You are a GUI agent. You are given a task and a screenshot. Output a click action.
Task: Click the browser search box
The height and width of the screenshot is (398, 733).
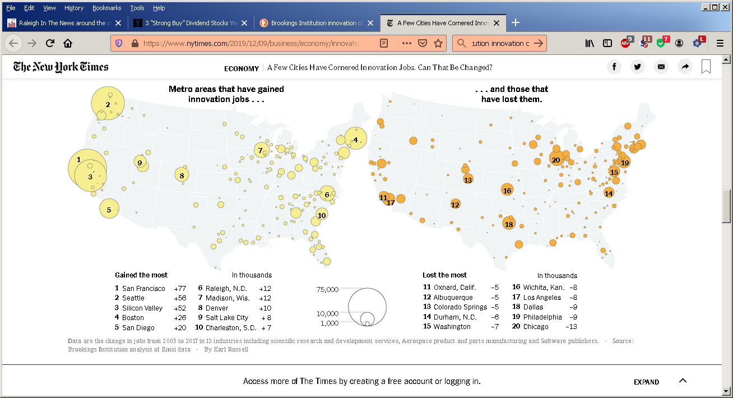(x=499, y=43)
